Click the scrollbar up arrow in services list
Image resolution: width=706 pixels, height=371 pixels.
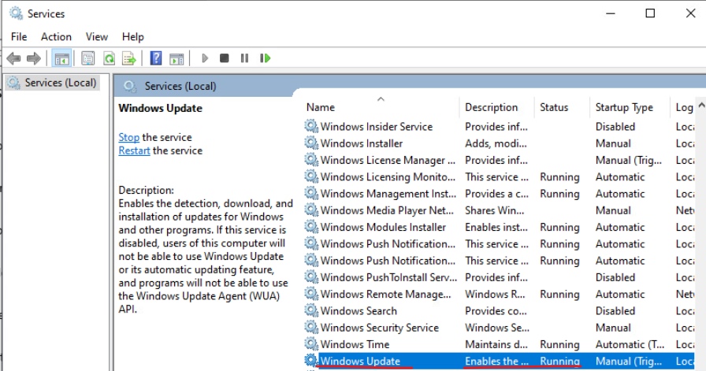[701, 105]
